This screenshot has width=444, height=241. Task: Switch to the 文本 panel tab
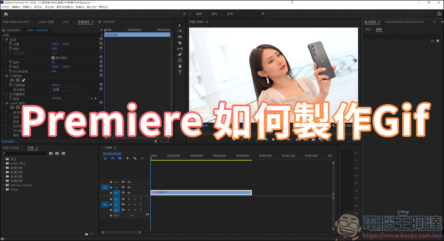pyautogui.click(x=66, y=22)
